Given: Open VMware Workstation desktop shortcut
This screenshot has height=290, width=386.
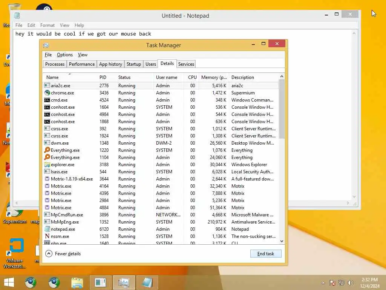Looking at the screenshot, I should 15,253.
